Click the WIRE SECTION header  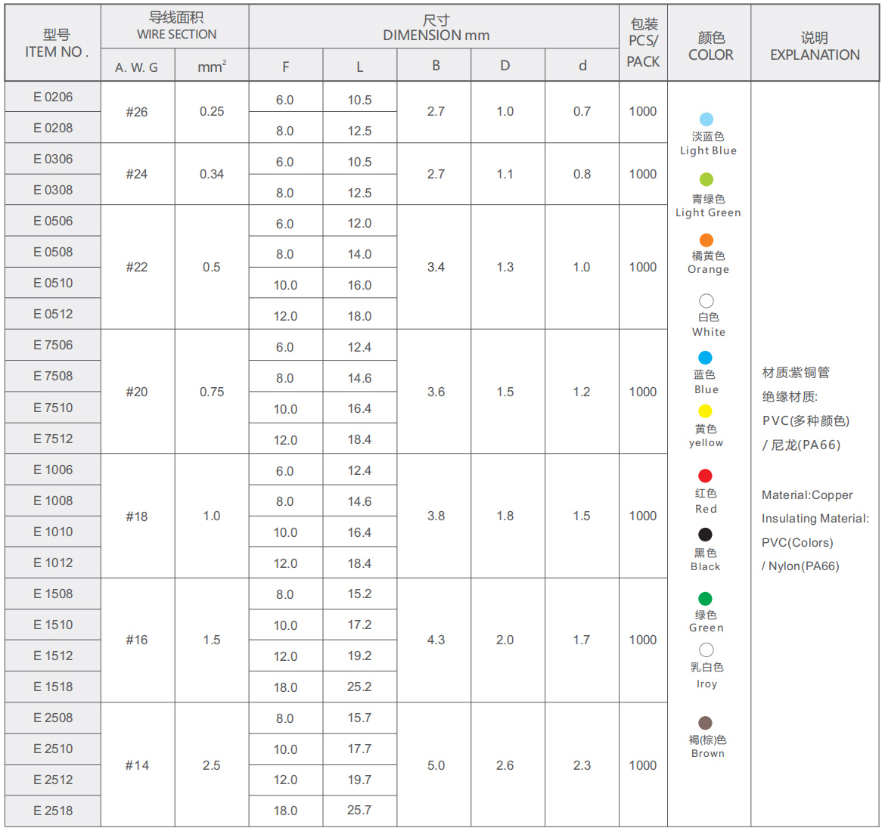tap(175, 26)
